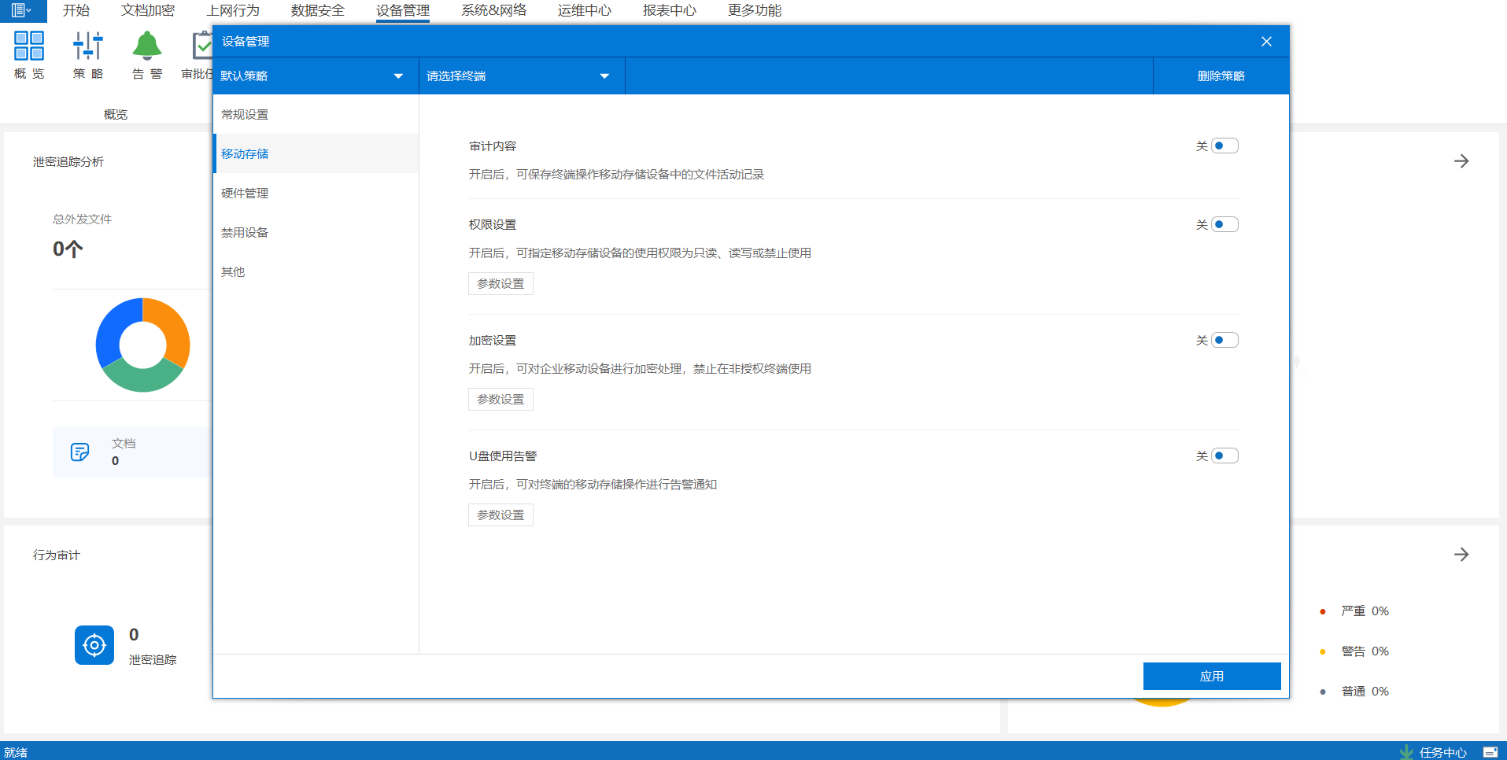Image resolution: width=1507 pixels, height=760 pixels.
Task: Click the orange segment of donut chart
Action: pos(173,327)
